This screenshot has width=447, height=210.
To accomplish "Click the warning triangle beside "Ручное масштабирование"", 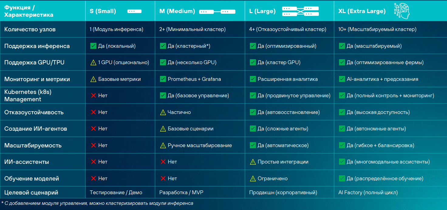I will coord(163,146).
